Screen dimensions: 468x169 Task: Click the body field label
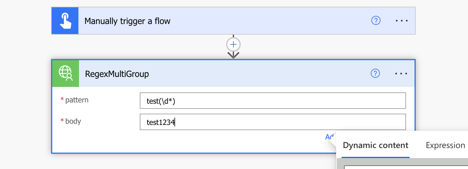[x=73, y=121]
